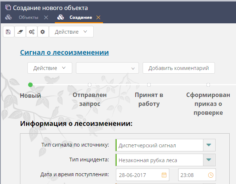Open the toolbar Действие dropdown
The width and height of the screenshot is (236, 184).
(x=71, y=32)
